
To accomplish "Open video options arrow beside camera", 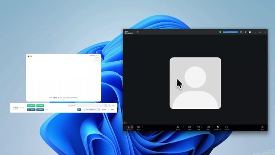I will point(143,127).
